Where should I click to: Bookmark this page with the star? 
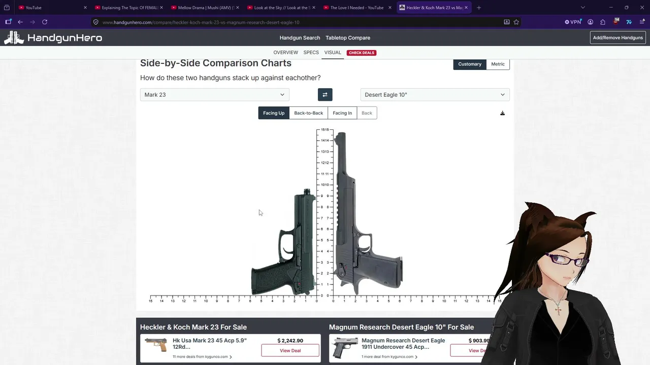click(x=516, y=22)
